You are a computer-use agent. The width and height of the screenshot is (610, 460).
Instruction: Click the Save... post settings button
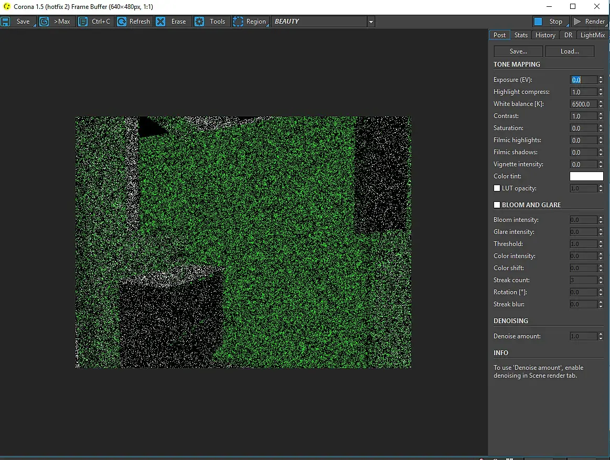point(518,51)
